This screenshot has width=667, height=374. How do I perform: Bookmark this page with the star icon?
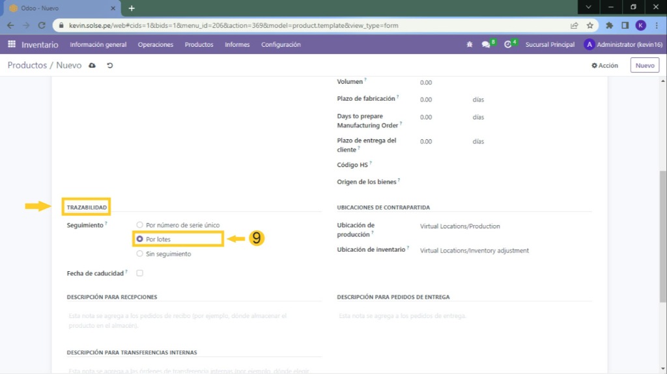[590, 25]
